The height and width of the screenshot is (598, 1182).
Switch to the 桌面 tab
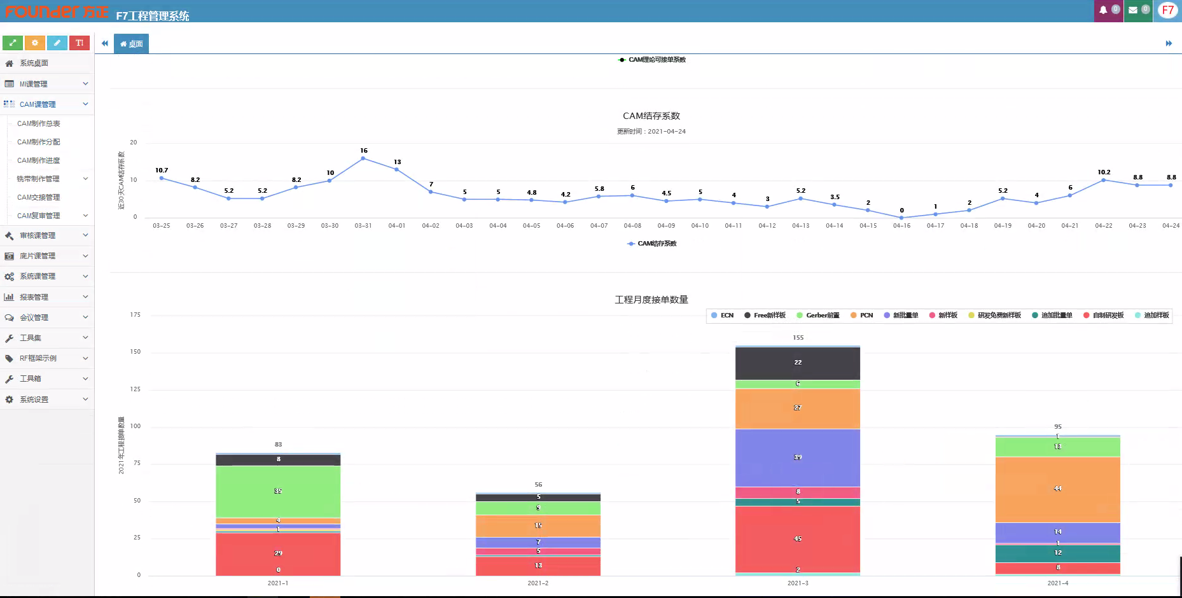point(132,44)
